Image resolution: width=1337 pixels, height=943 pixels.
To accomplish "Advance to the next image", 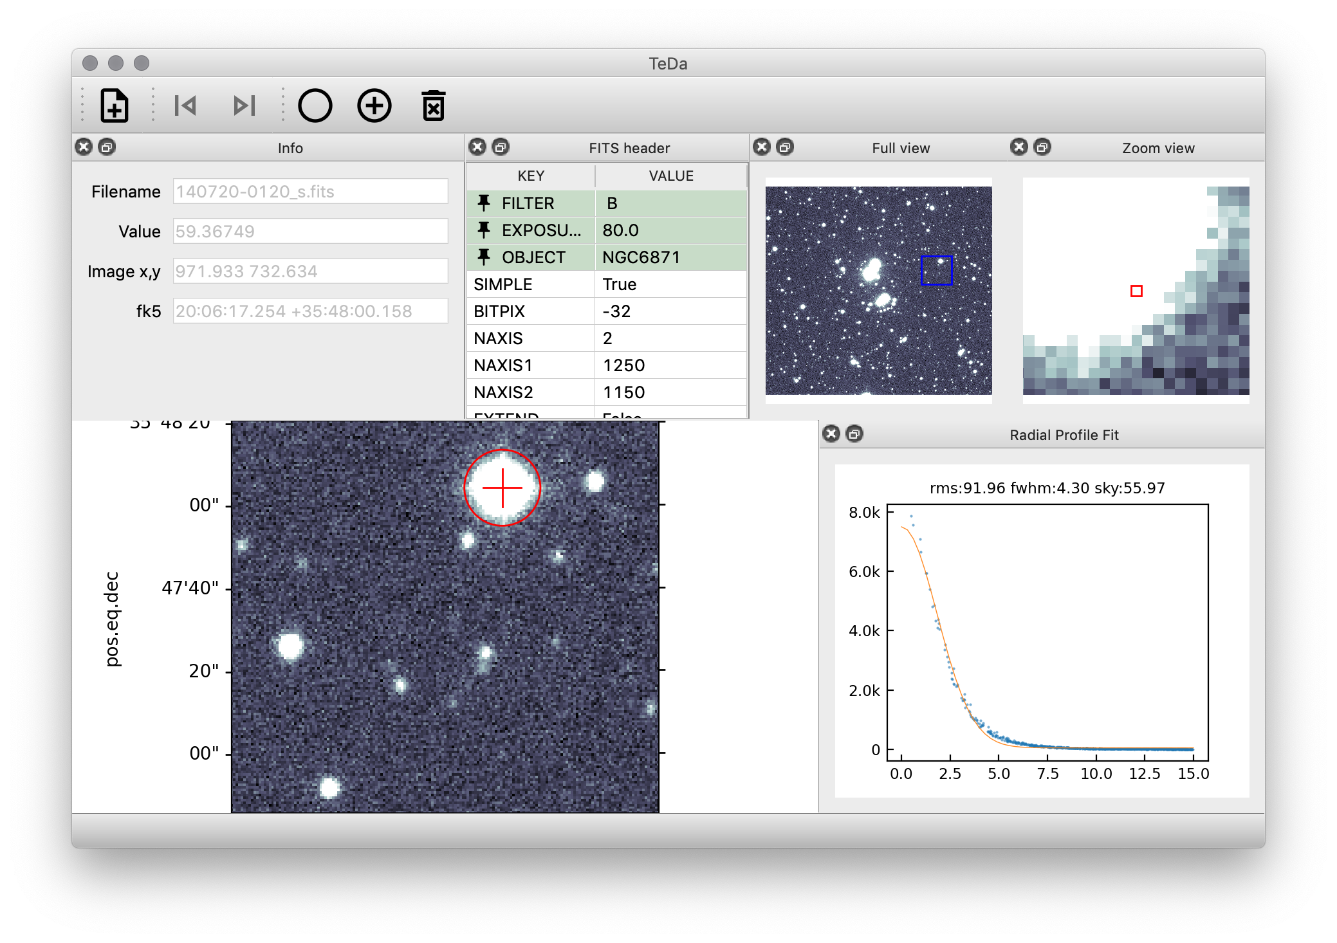I will (243, 105).
